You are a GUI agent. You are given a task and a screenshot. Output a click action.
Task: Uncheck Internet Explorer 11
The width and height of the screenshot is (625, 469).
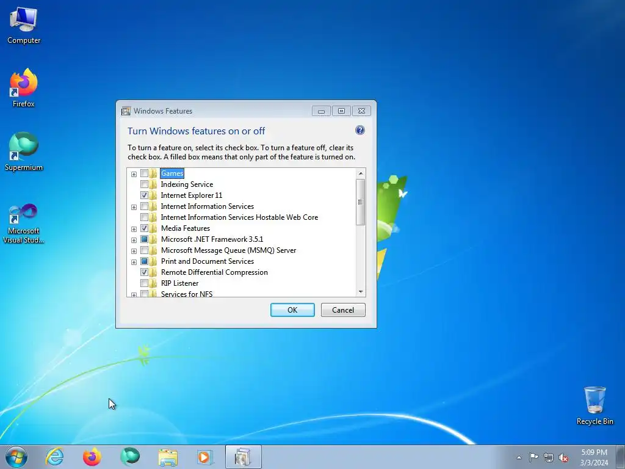point(144,195)
